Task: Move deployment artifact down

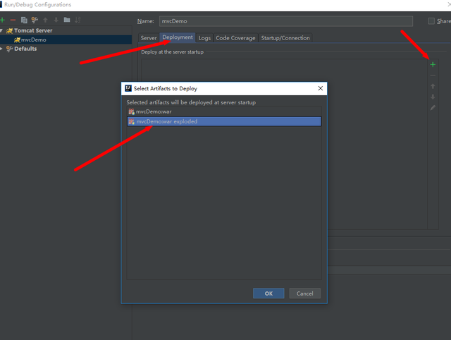Action: click(x=433, y=97)
